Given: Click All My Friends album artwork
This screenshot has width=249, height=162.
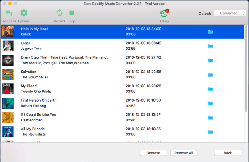Looking at the screenshot, I should point(8,132).
